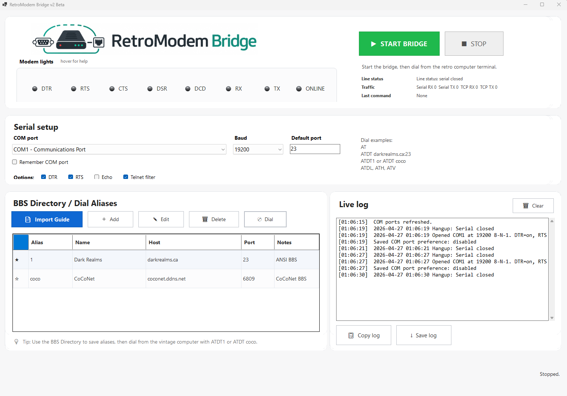Click the Clear log button
The image size is (567, 396).
(x=533, y=206)
